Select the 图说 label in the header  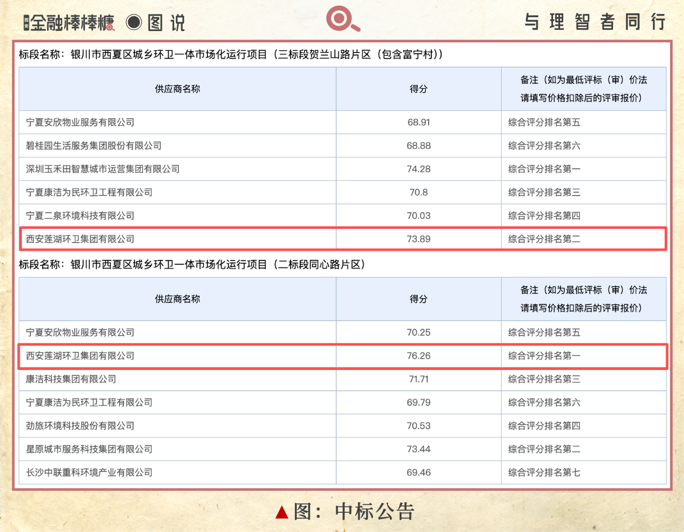(166, 22)
